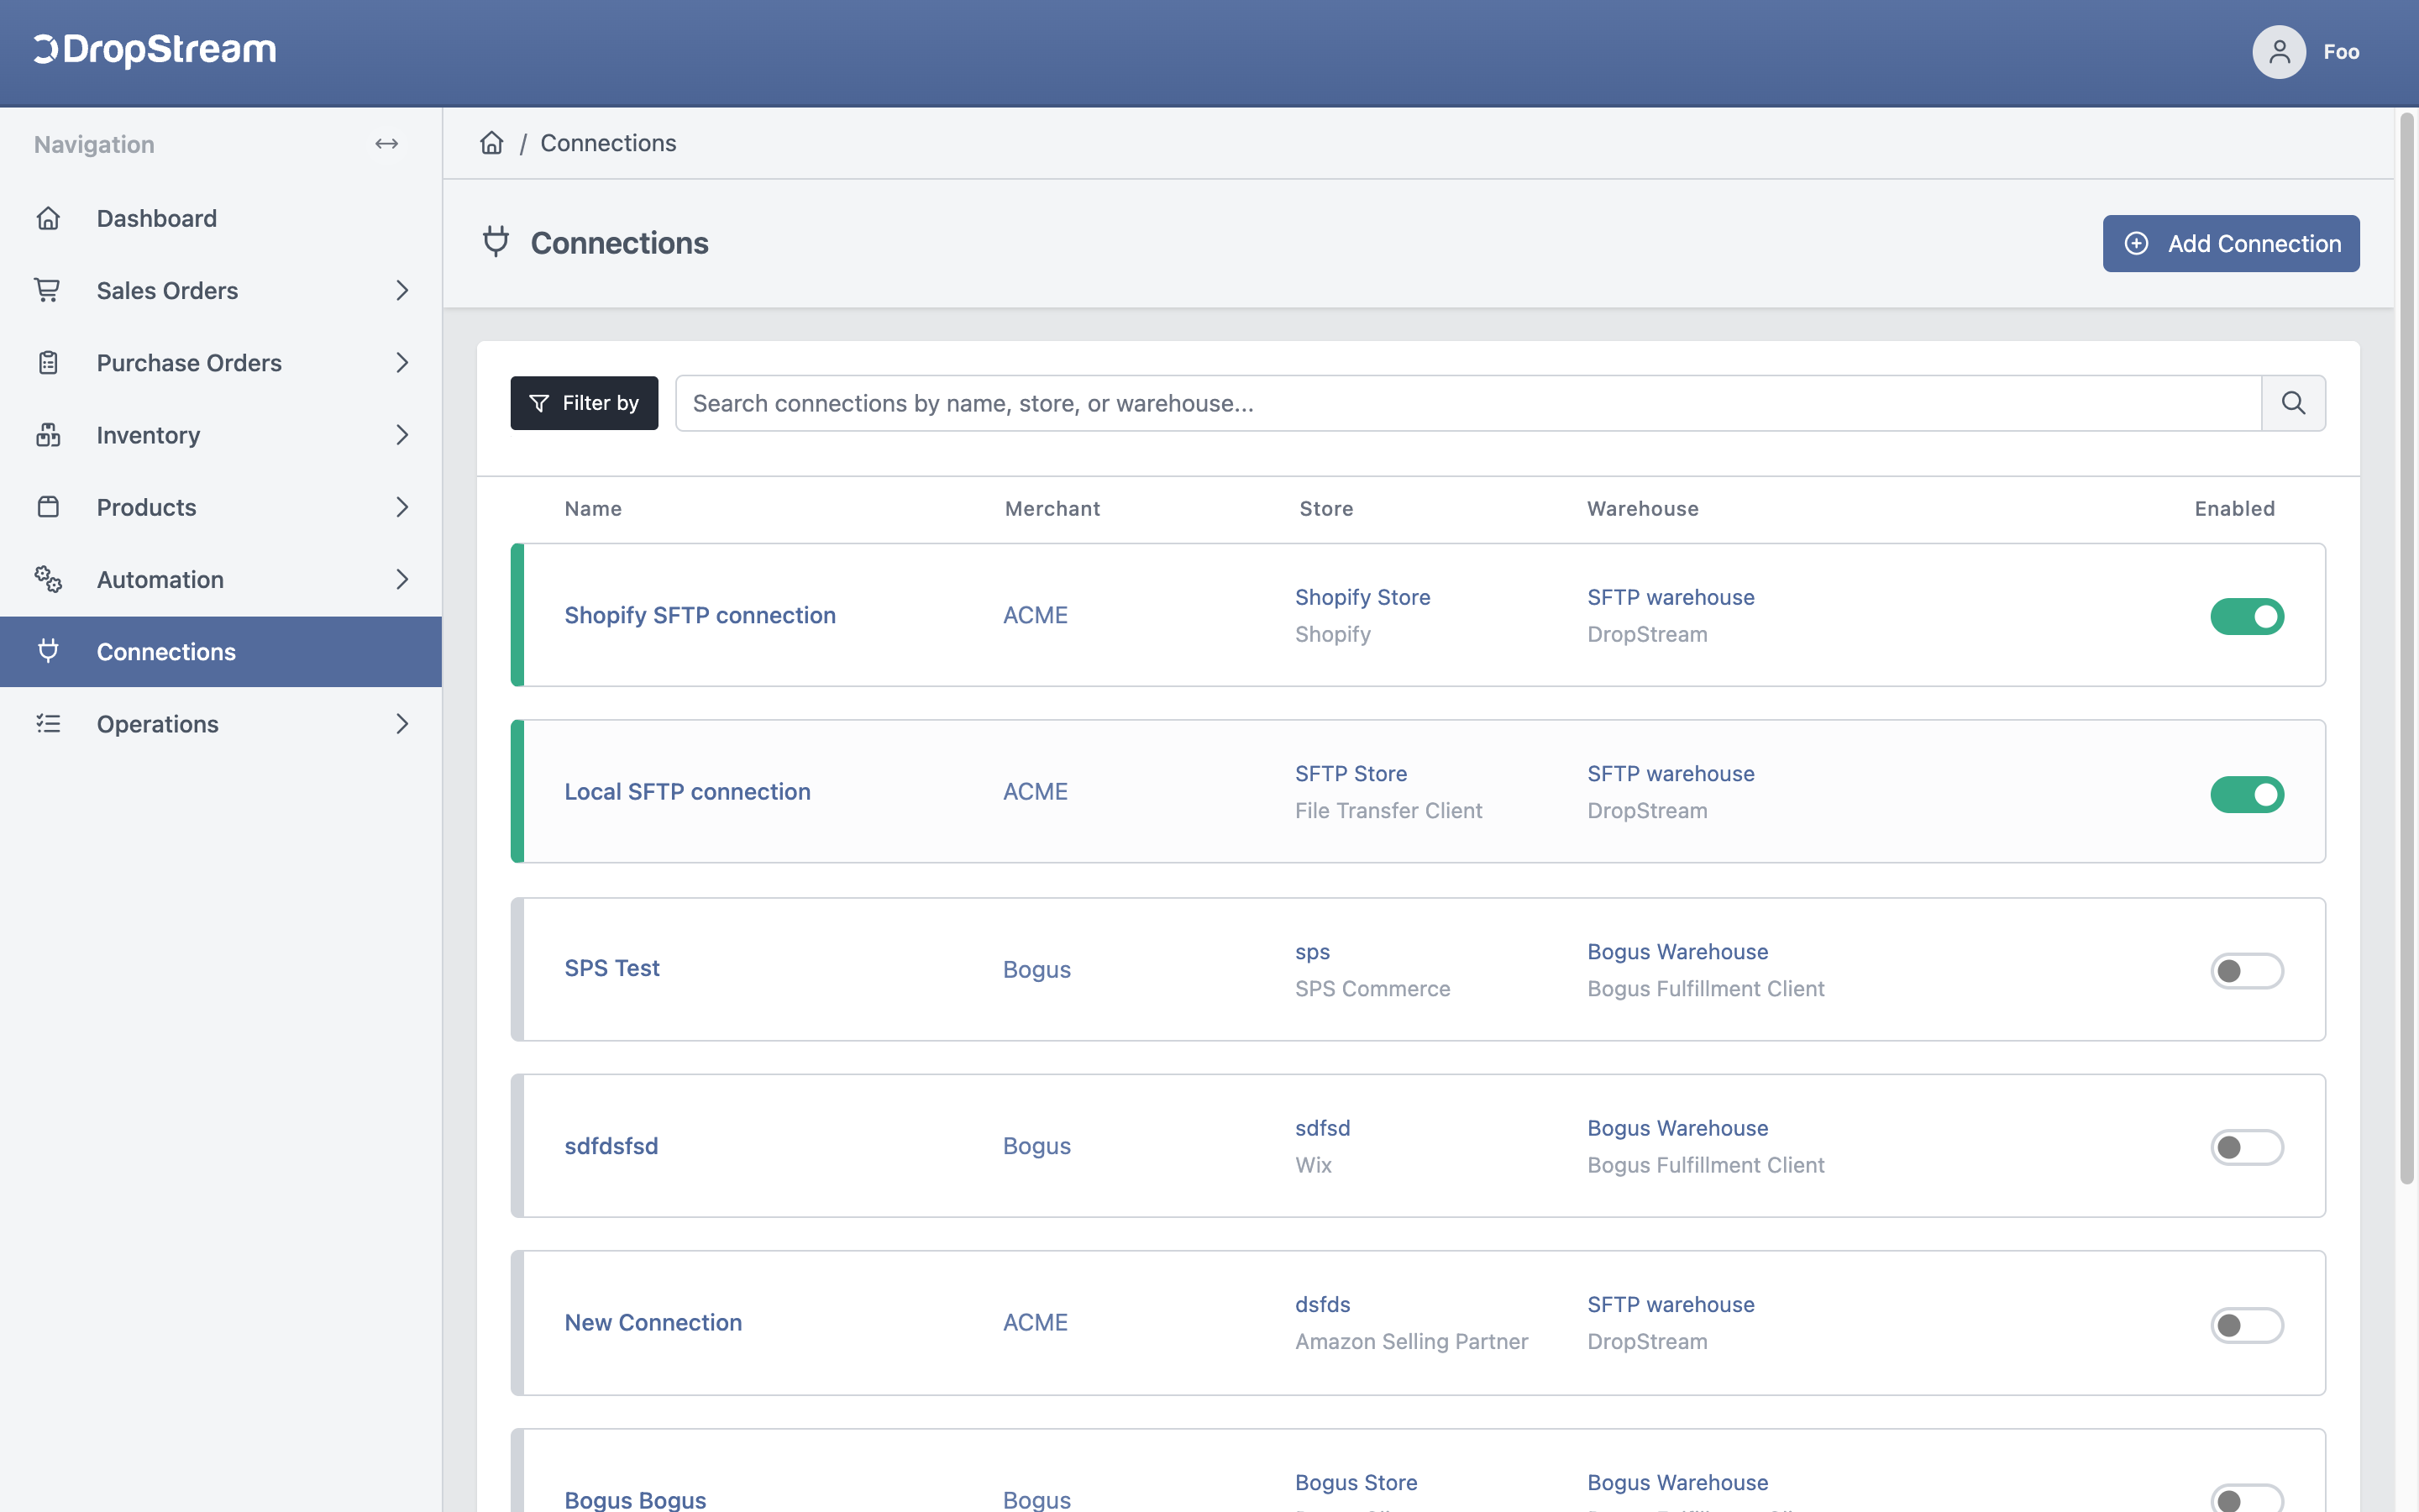Image resolution: width=2419 pixels, height=1512 pixels.
Task: Click the Connections breadcrumb text
Action: tap(608, 143)
